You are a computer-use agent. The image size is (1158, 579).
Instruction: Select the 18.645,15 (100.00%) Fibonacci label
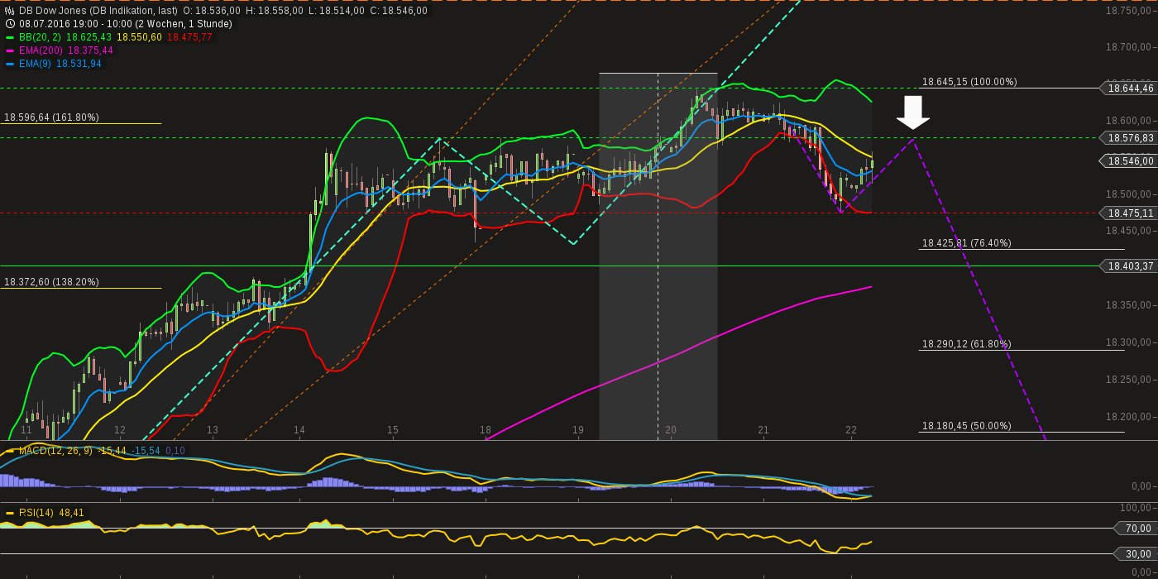tap(969, 82)
